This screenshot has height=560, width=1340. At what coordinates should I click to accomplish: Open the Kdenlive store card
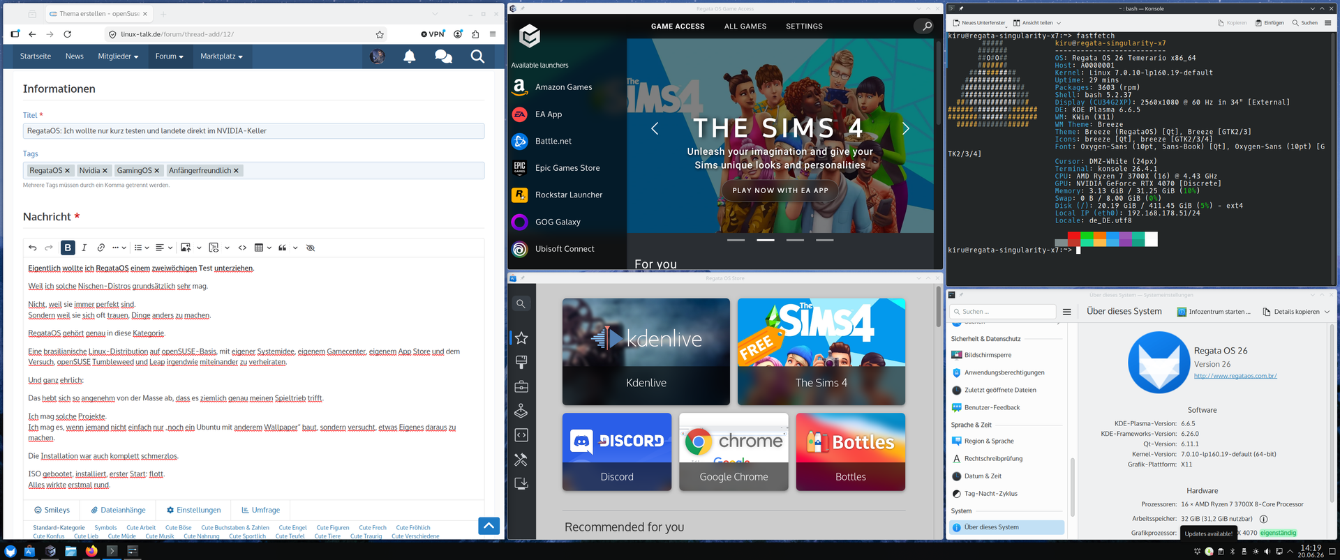(x=646, y=351)
